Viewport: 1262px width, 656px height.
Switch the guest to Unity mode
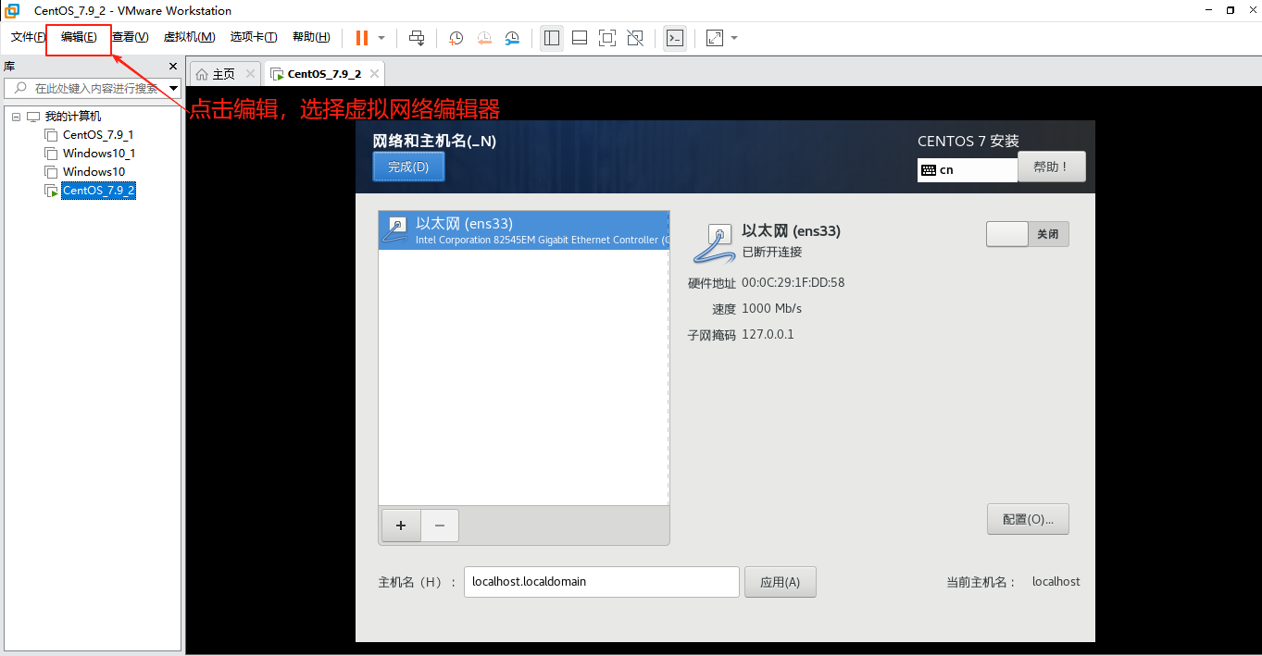pyautogui.click(x=635, y=38)
